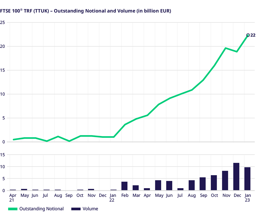Select the volume bar above Oct 2022
Image resolution: width=256 pixels, height=222 pixels.
coord(214,183)
